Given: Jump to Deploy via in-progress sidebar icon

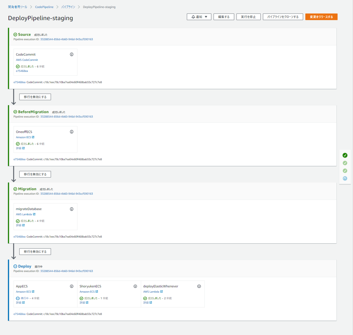Looking at the screenshot, I should (x=345, y=178).
